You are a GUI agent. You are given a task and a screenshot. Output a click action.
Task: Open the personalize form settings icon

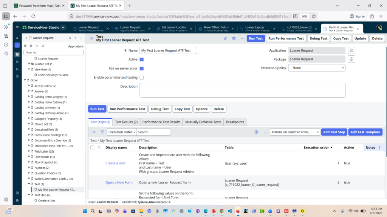234,38
